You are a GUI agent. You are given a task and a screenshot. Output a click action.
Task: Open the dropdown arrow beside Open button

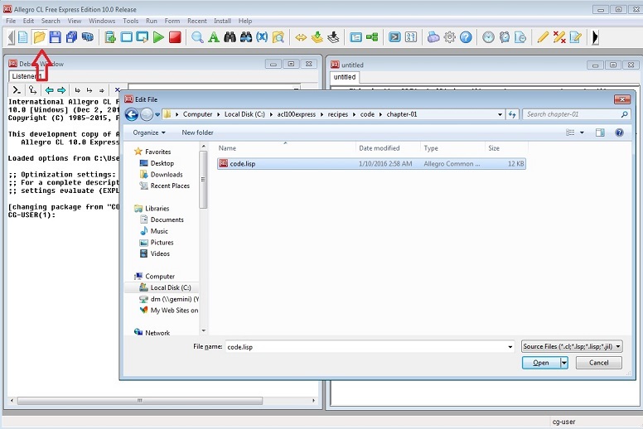pyautogui.click(x=564, y=363)
